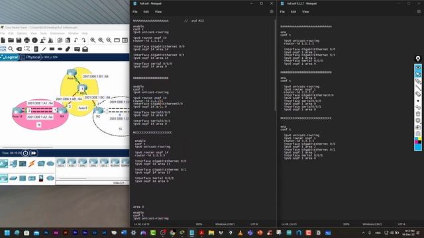Print the Packet Tracer topology
Viewport: 424px width, 238px height.
(x=26, y=40)
